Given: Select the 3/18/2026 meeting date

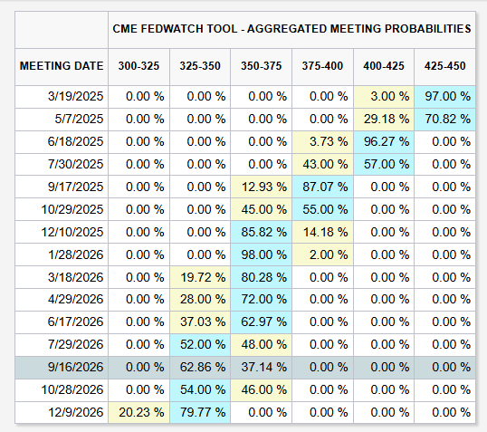Looking at the screenshot, I should pyautogui.click(x=62, y=277).
